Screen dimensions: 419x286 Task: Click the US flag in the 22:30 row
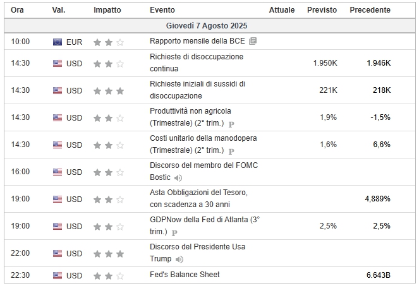[58, 275]
